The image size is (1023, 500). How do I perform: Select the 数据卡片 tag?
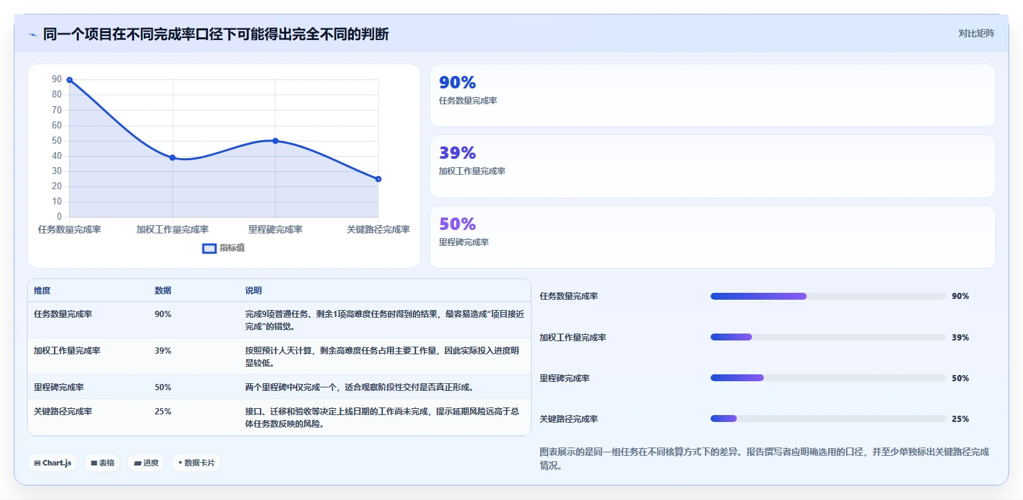pos(196,463)
